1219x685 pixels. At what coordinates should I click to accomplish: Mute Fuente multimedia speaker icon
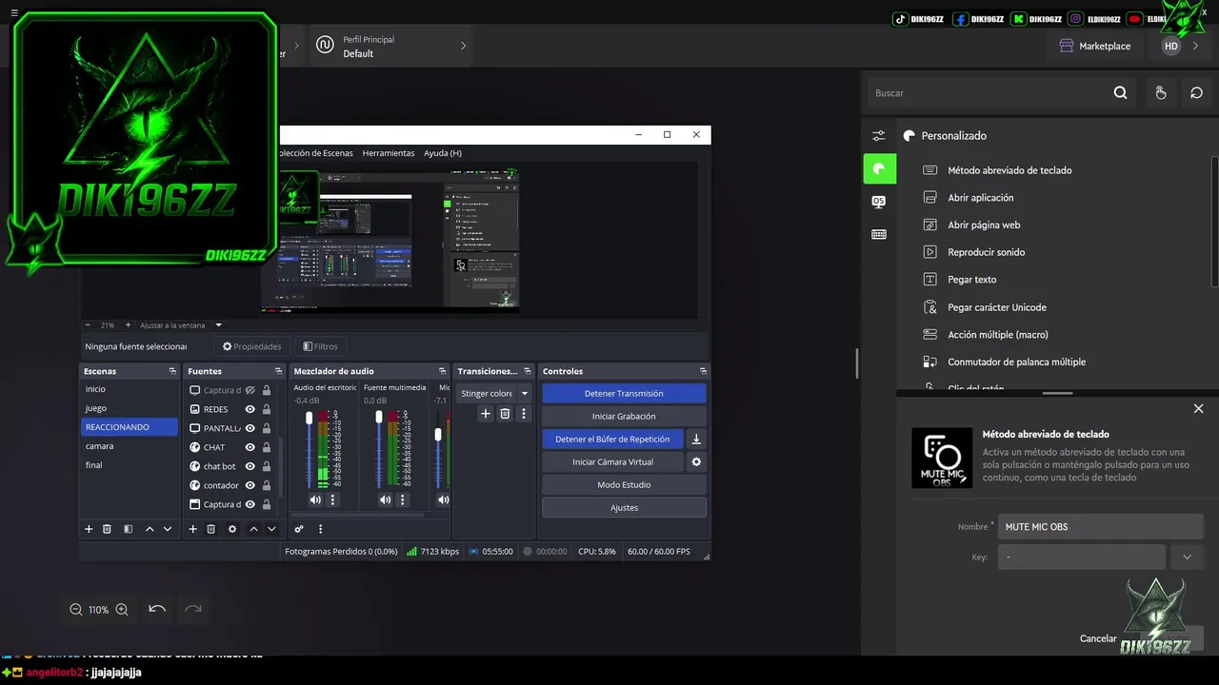pos(385,499)
